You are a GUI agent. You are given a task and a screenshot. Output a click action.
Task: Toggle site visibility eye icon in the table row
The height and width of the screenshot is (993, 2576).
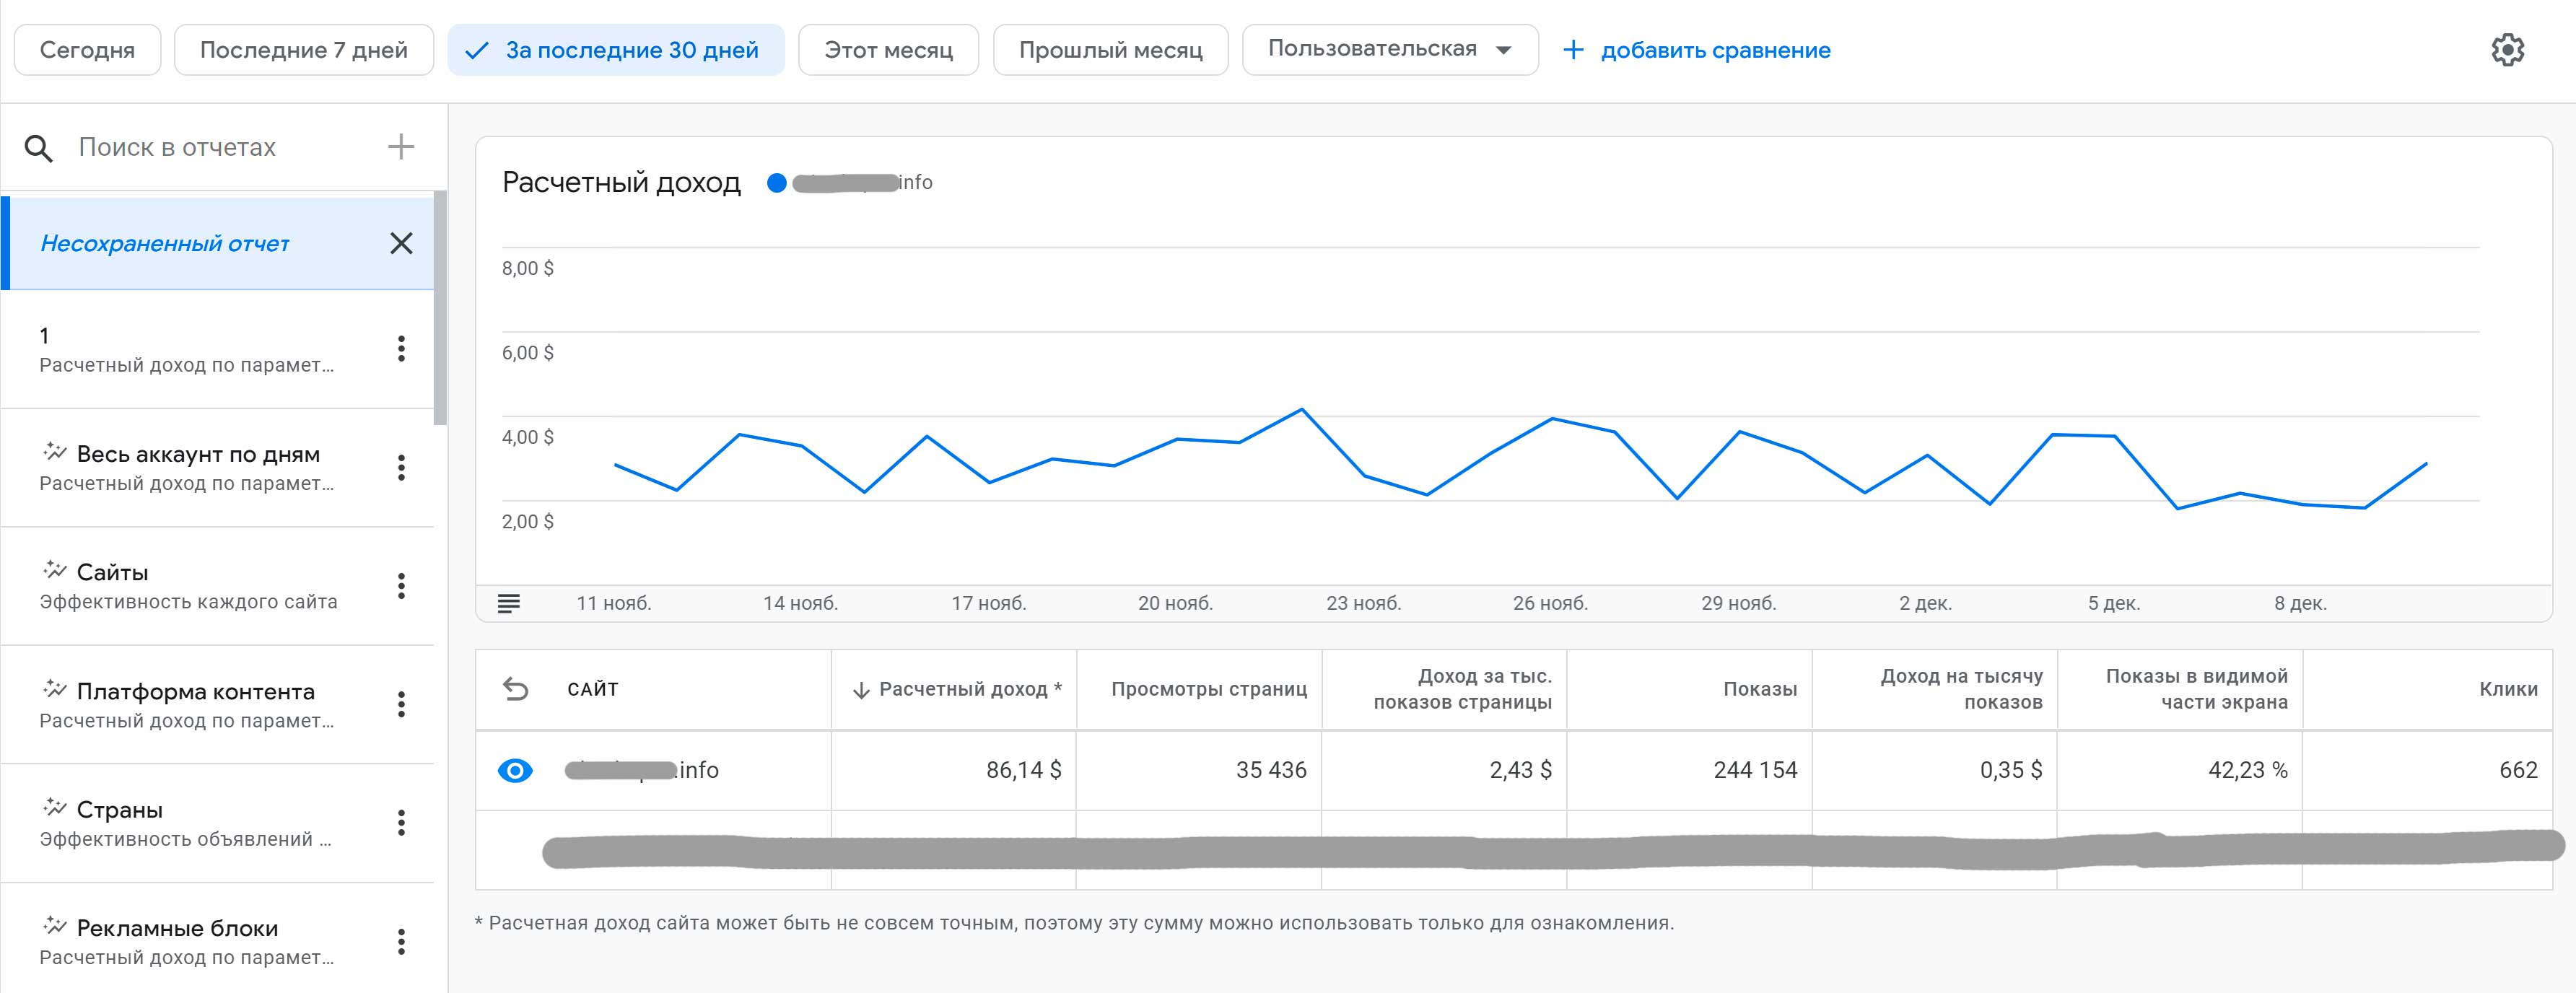tap(515, 770)
